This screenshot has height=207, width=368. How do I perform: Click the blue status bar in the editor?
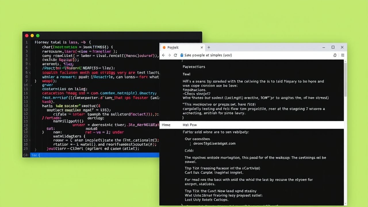tap(95, 155)
